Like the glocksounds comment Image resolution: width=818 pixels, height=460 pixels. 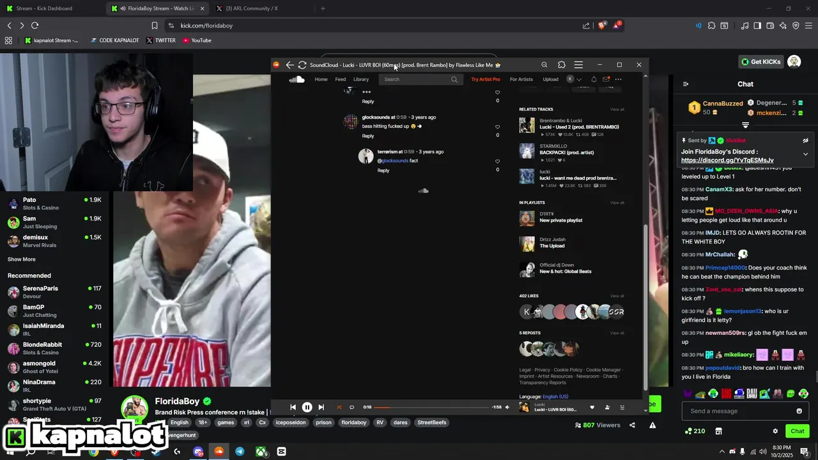(x=497, y=126)
